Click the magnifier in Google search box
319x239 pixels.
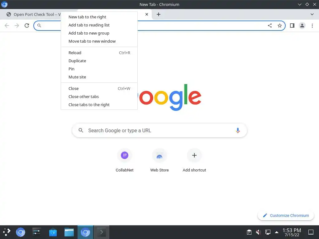click(x=81, y=130)
